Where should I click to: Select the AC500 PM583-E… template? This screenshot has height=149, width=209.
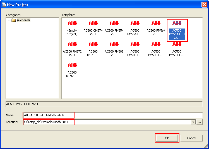(135, 49)
